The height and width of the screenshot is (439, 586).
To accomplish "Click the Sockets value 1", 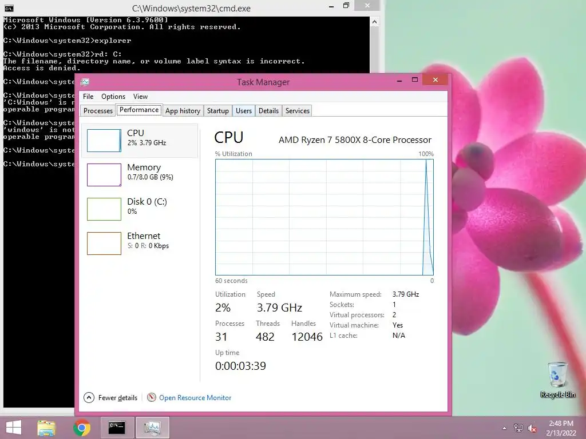I will 394,304.
